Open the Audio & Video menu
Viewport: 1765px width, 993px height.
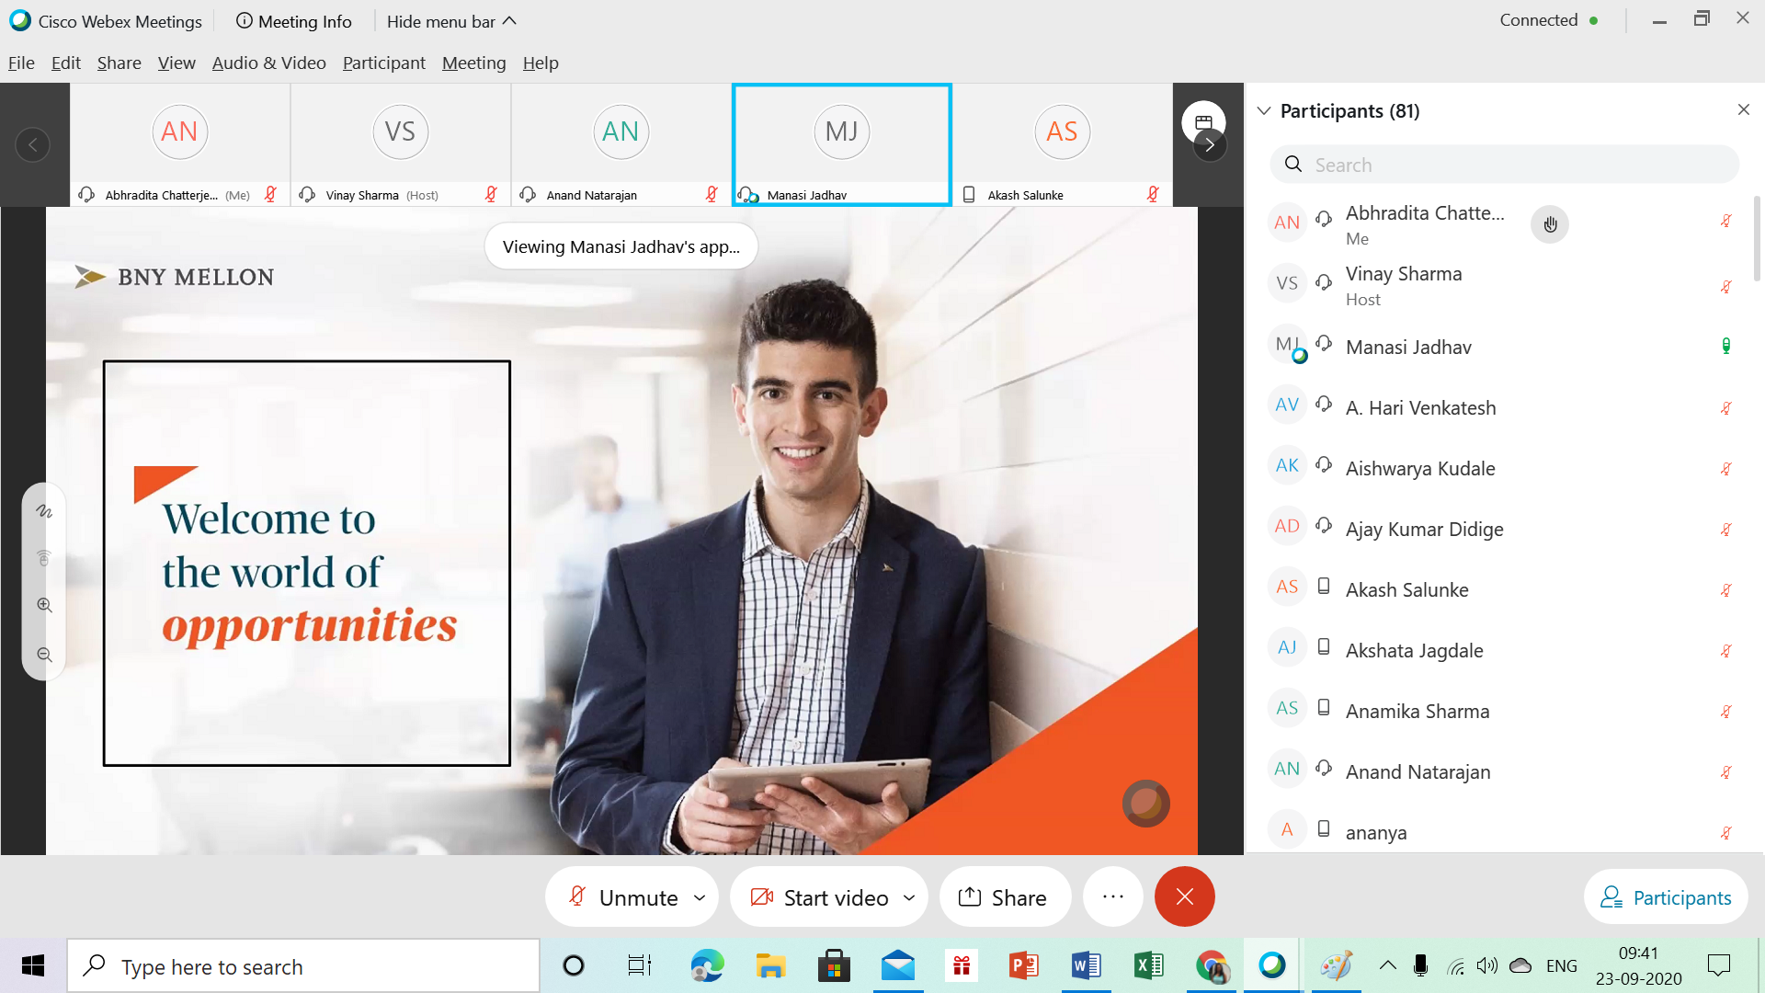(268, 63)
